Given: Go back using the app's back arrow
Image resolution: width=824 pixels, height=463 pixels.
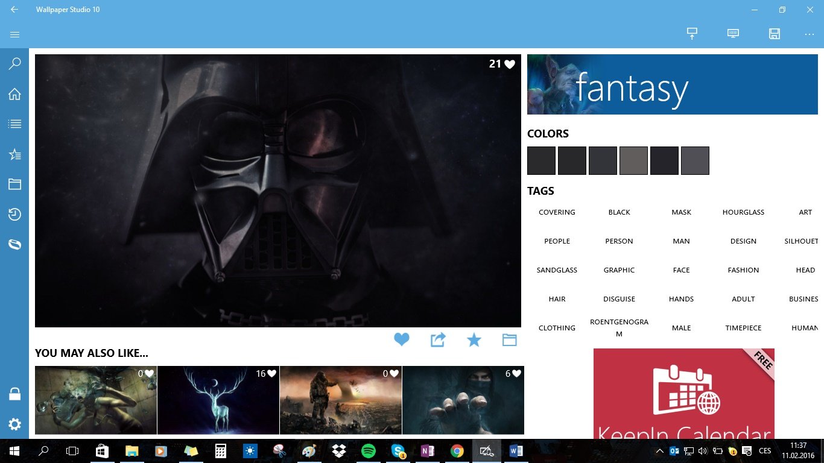Looking at the screenshot, I should coord(14,10).
